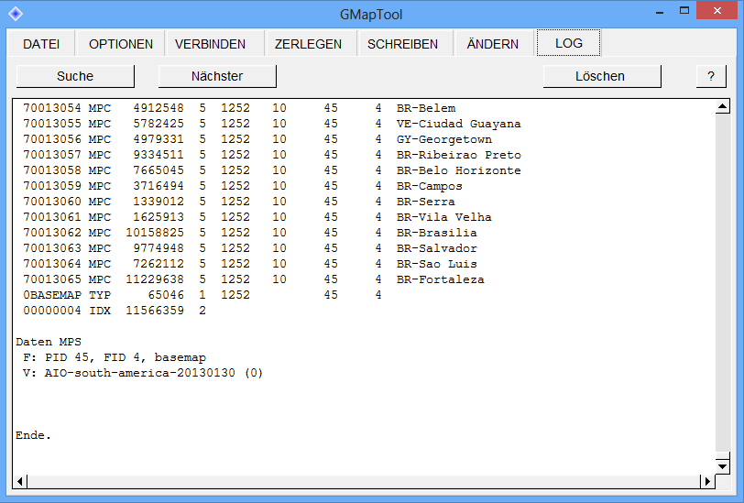
Task: Open the SCHREIBEN tab
Action: point(402,44)
